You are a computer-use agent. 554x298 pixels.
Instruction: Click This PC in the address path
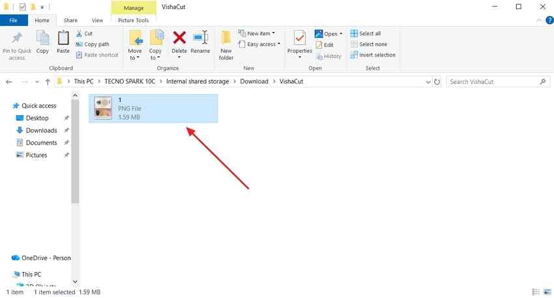[x=83, y=81]
